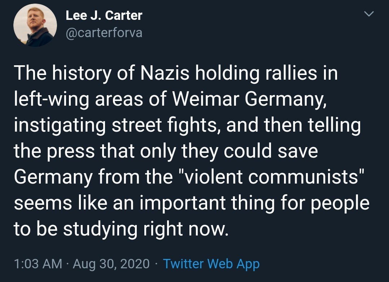This screenshot has width=389, height=282.
Task: Click the 1:03 AM timestamp
Action: pos(38,264)
